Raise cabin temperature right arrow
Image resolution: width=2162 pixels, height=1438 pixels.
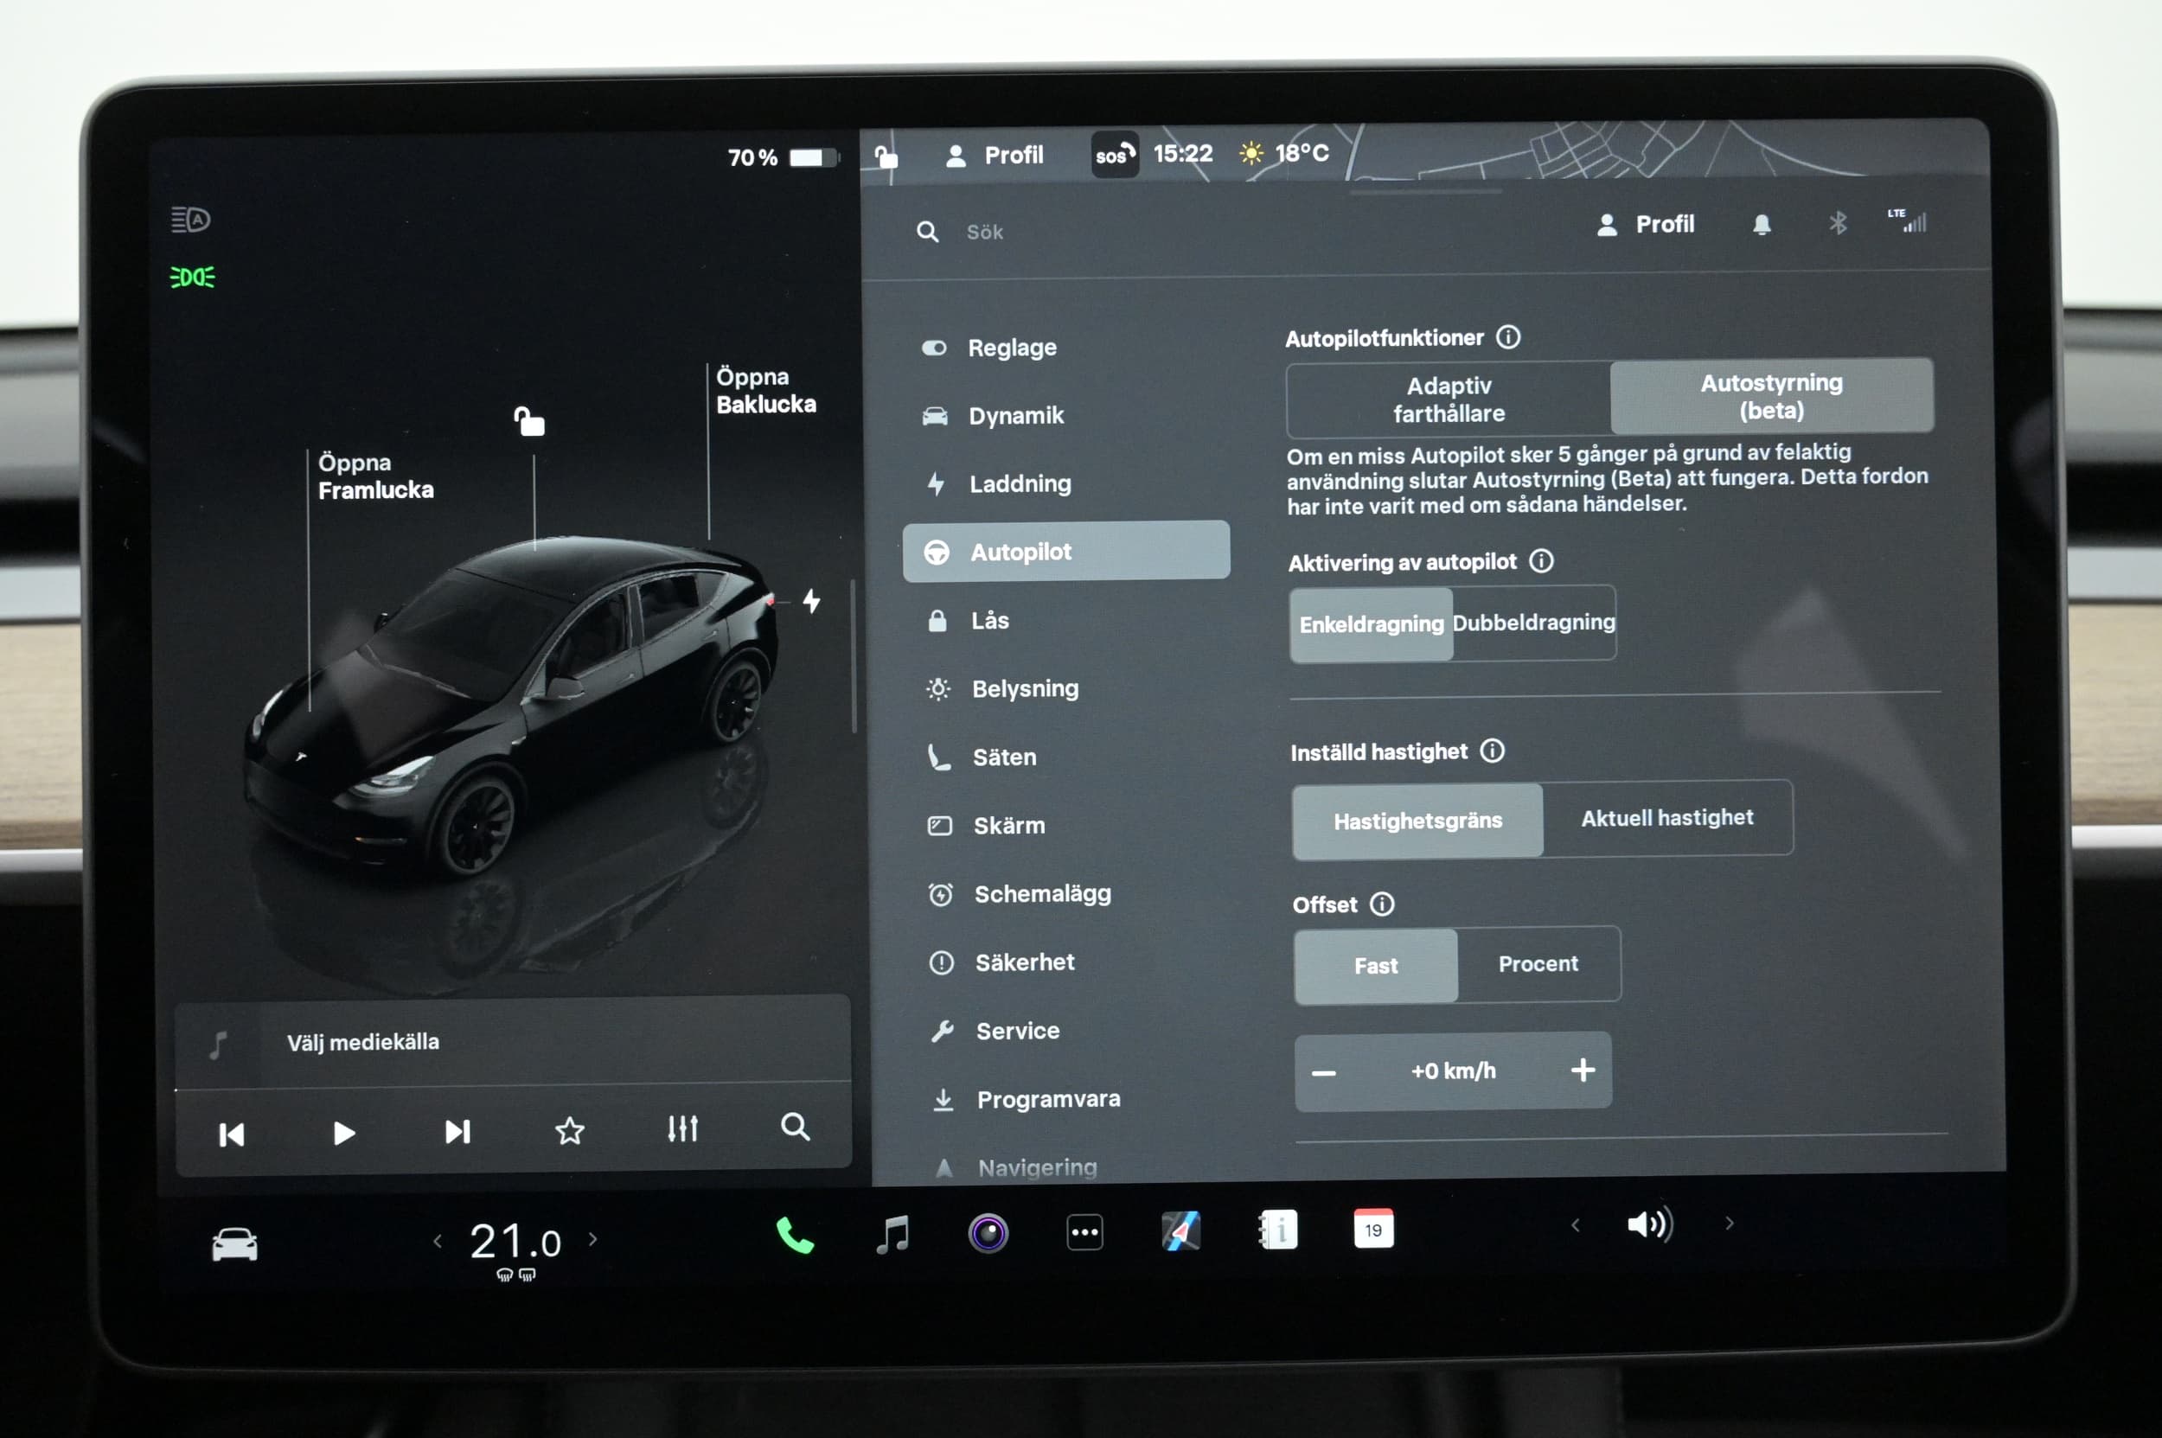click(593, 1240)
